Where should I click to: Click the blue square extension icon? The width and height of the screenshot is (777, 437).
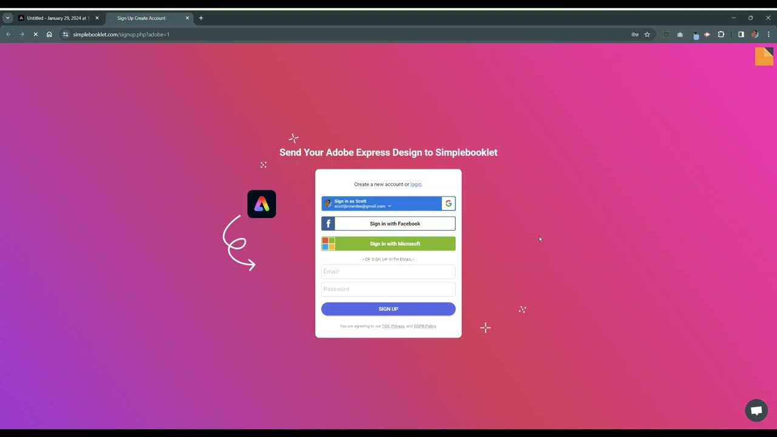(696, 36)
